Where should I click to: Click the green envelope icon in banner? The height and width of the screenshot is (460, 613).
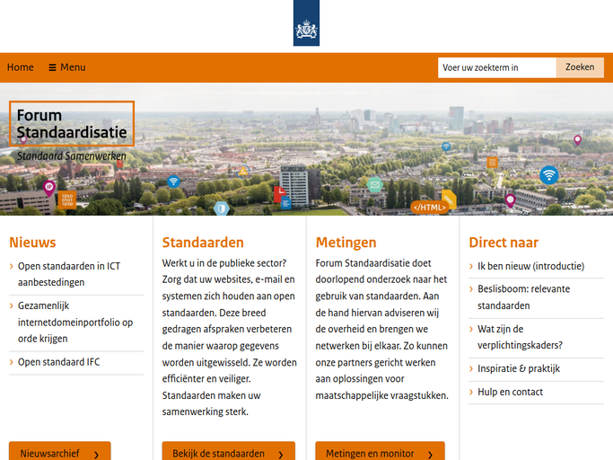[374, 184]
